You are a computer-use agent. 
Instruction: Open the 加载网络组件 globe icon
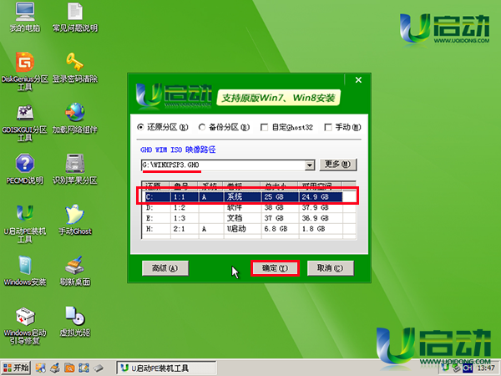[x=74, y=114]
